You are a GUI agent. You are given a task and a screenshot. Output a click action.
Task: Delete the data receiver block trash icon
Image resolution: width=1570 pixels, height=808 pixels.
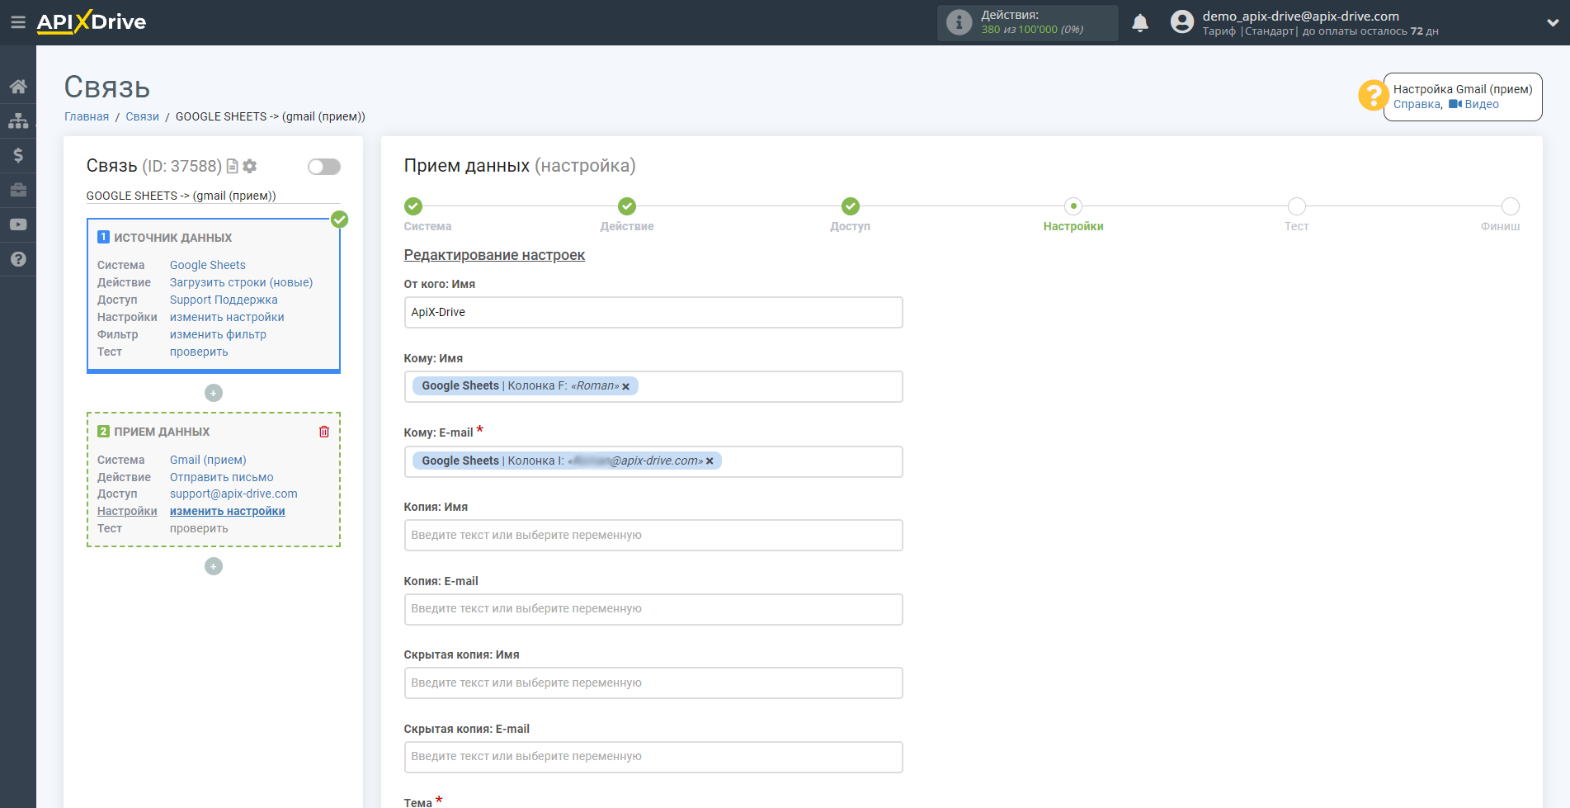324,432
